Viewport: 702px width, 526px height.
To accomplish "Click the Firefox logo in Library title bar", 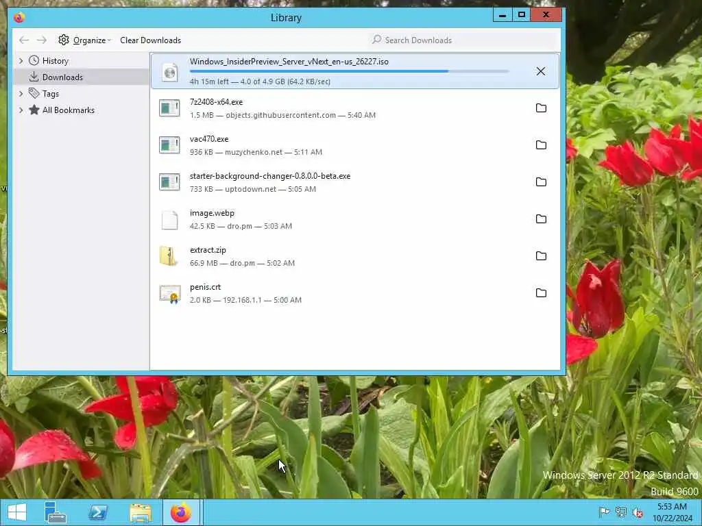I will coord(19,17).
